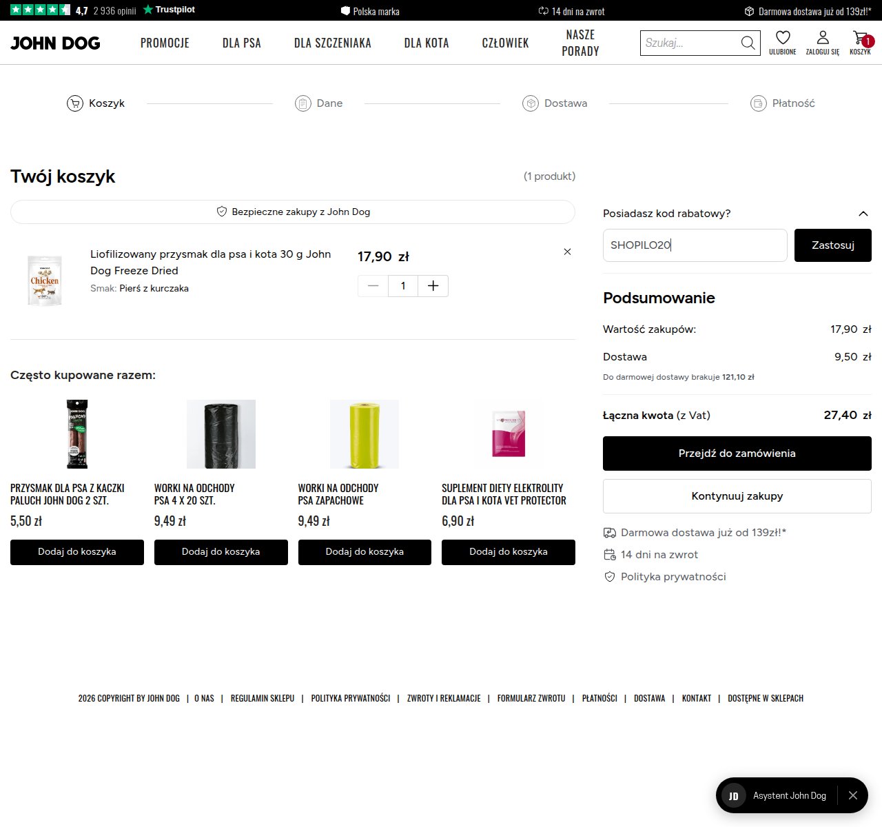The image size is (882, 827).
Task: Select the Płatność checkout step icon
Action: coord(759,103)
